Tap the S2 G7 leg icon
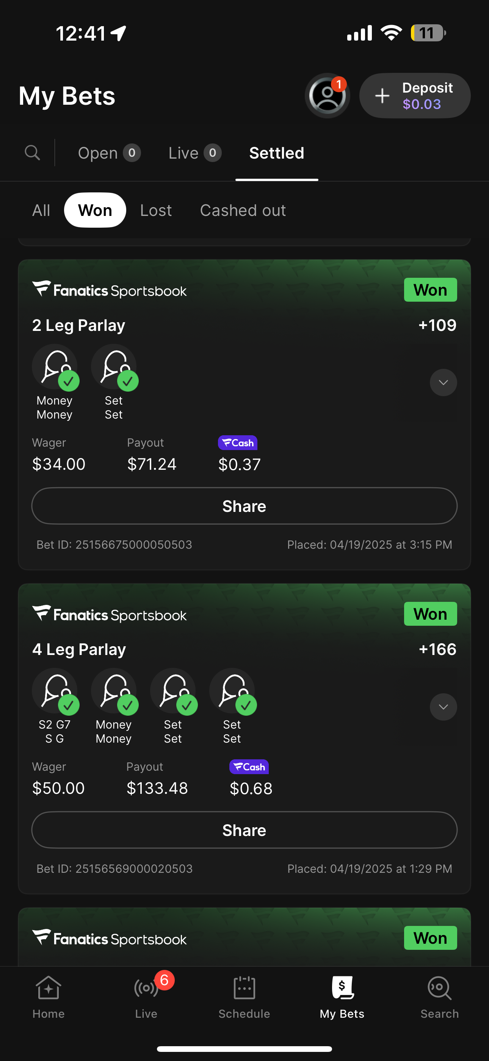Image resolution: width=489 pixels, height=1061 pixels. (55, 691)
